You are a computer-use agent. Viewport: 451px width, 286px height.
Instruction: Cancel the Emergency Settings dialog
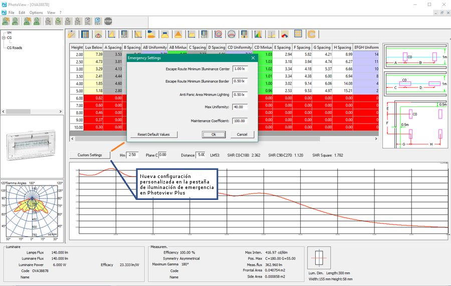tap(242, 134)
